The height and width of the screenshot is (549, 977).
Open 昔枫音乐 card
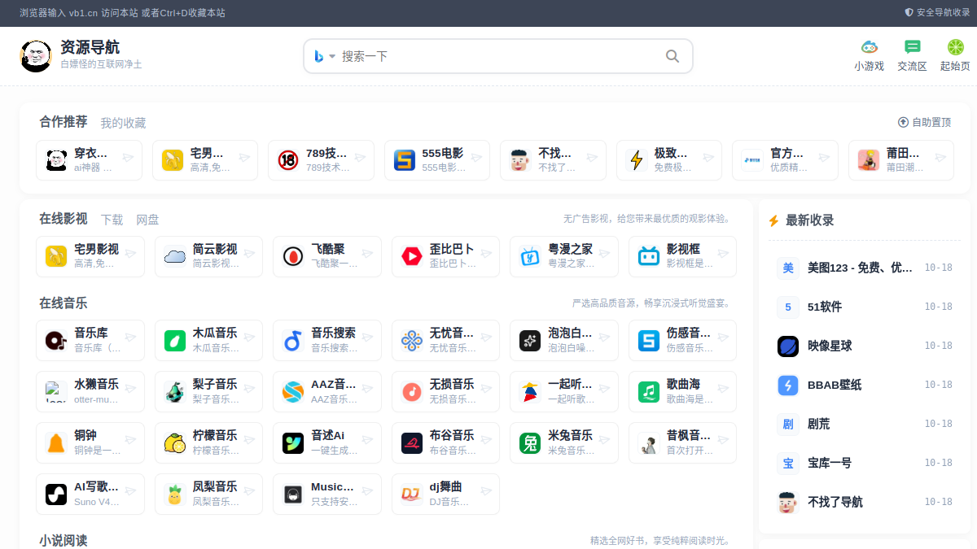click(682, 442)
